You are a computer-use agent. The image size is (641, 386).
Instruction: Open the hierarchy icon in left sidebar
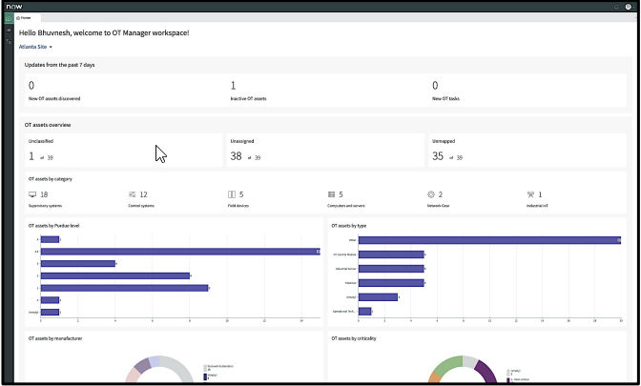click(9, 42)
